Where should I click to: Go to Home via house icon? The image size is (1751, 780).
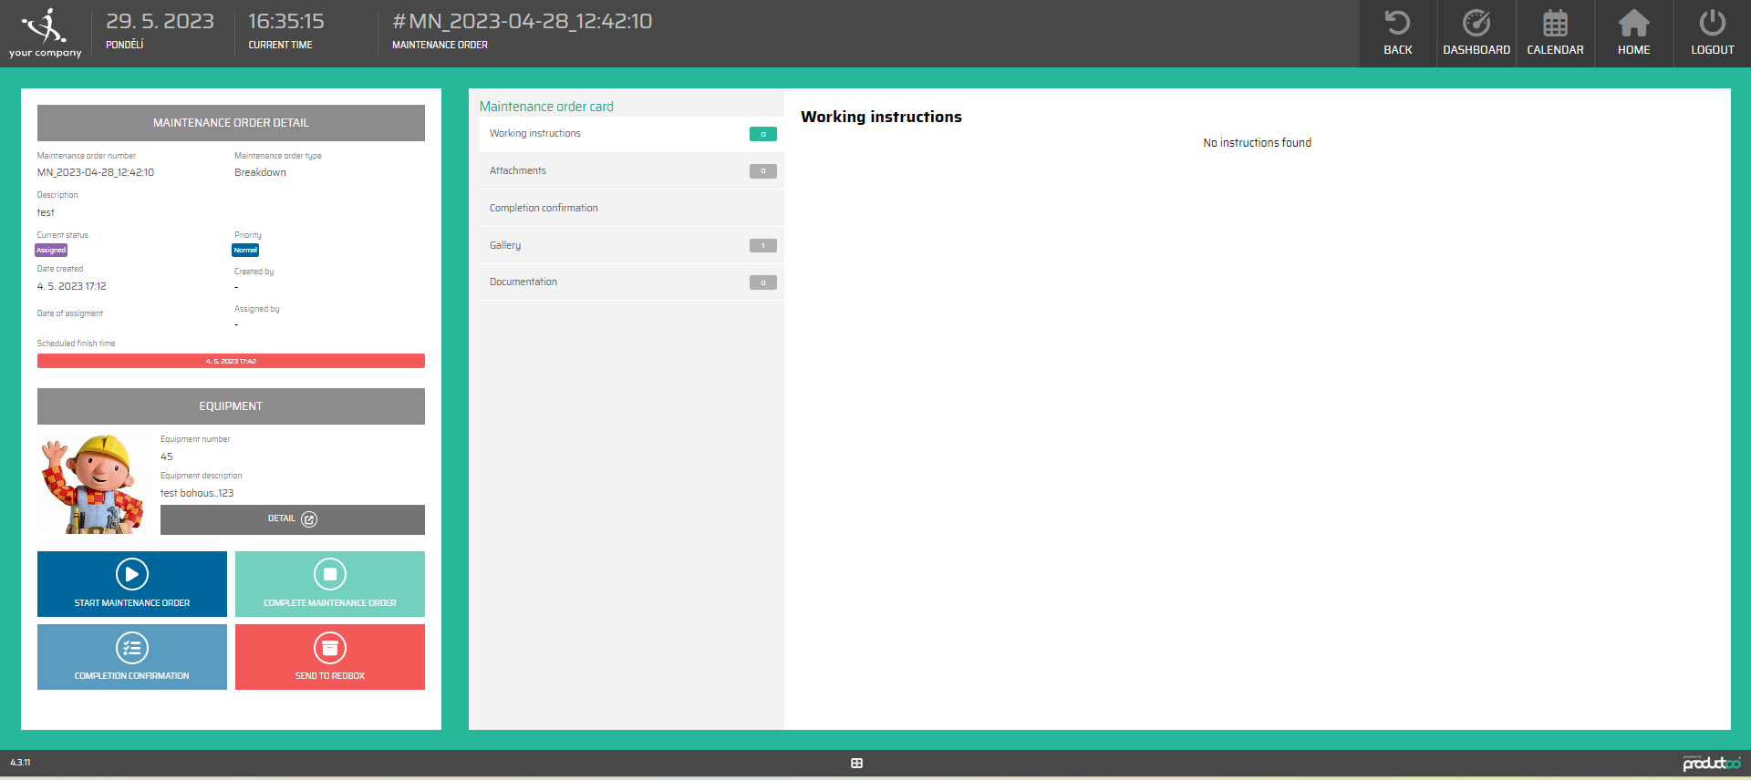[x=1633, y=24]
